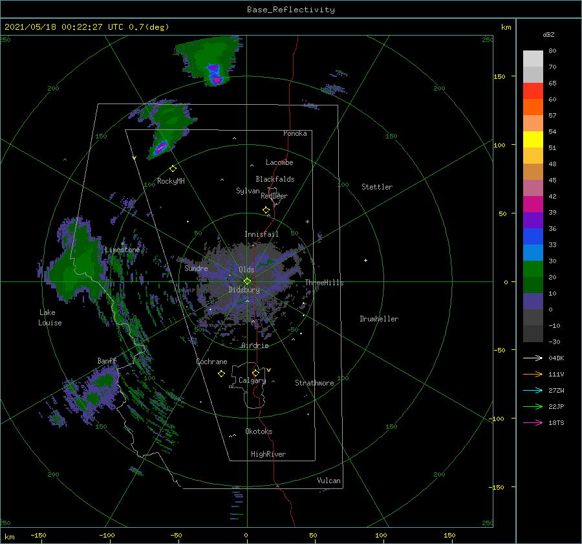582x544 pixels.
Task: Select the yellow diamond marker above the Calgary label
Action: [x=255, y=373]
